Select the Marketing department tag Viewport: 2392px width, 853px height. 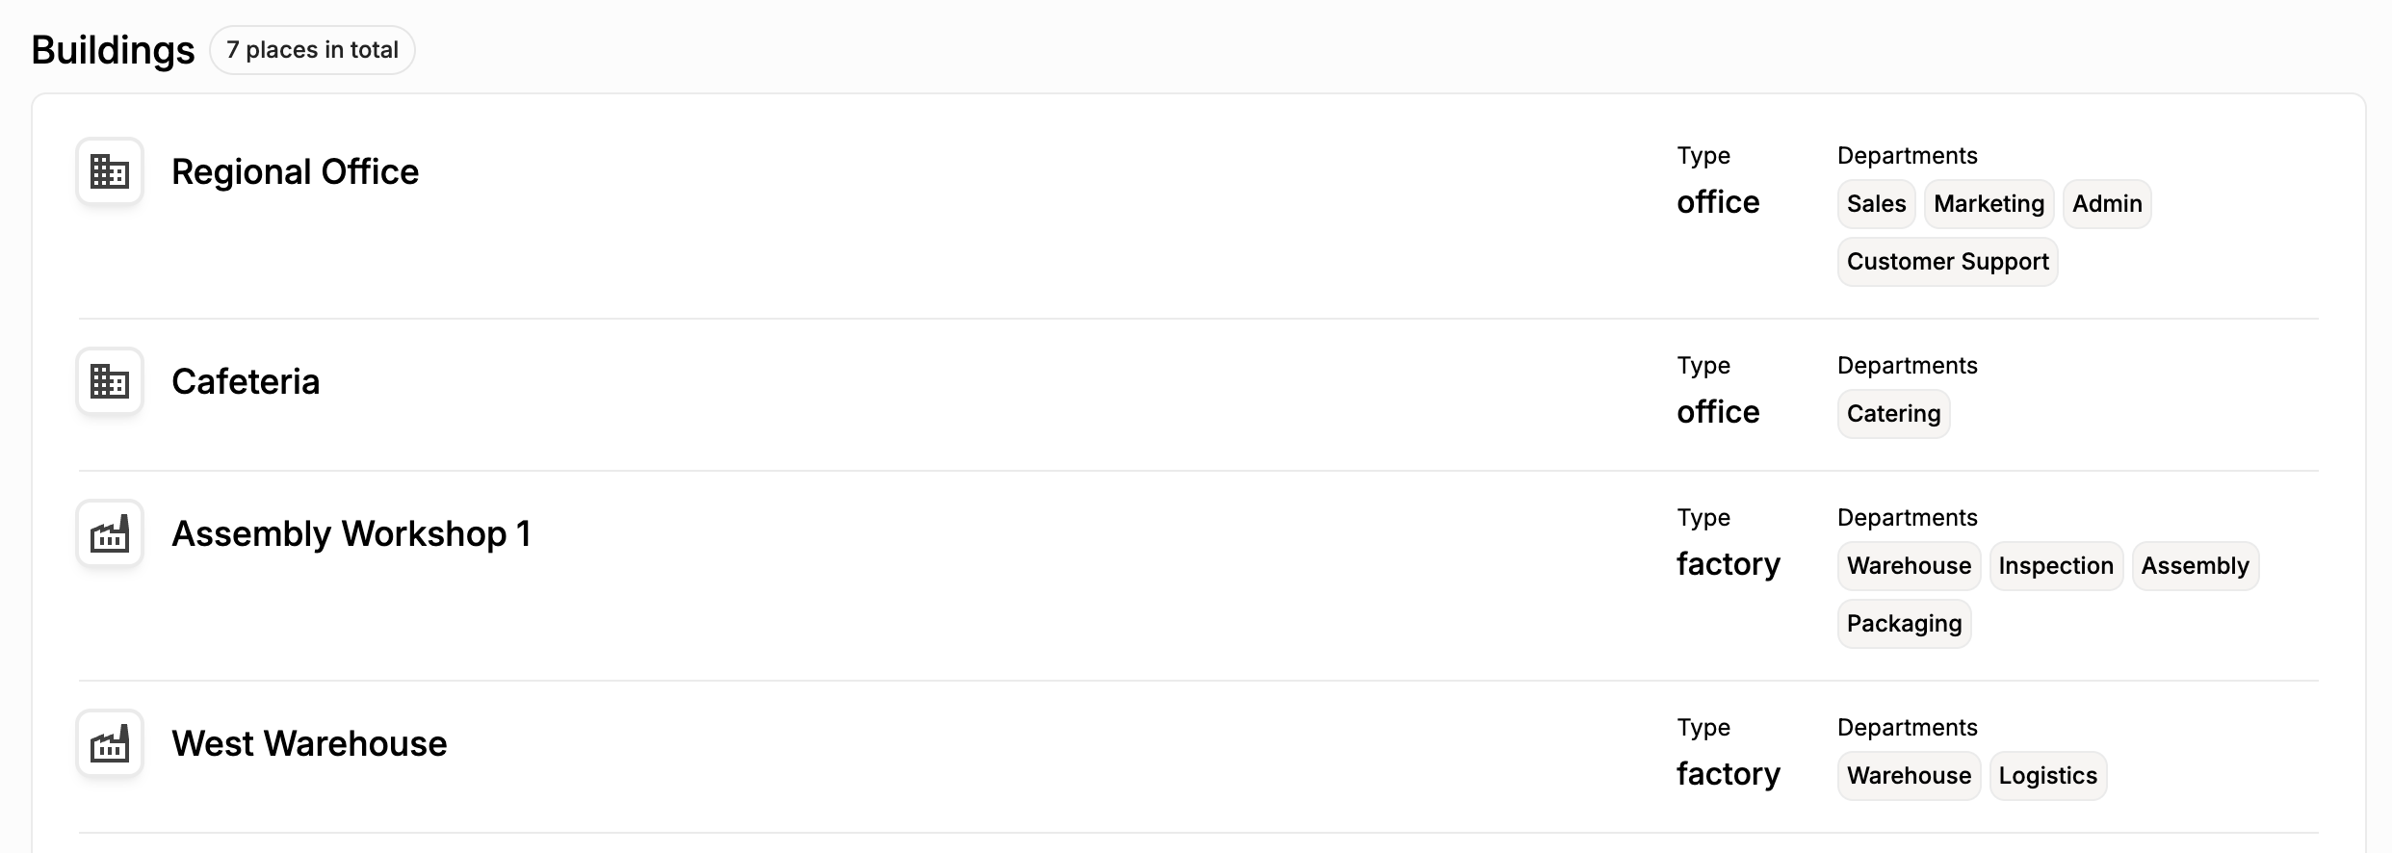point(1989,204)
